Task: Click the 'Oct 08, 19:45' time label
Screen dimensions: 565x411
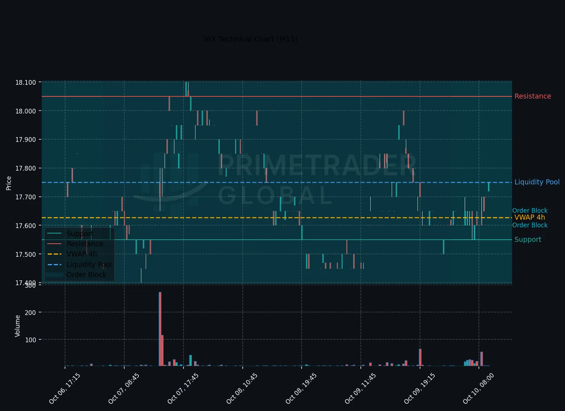Action: pyautogui.click(x=301, y=388)
